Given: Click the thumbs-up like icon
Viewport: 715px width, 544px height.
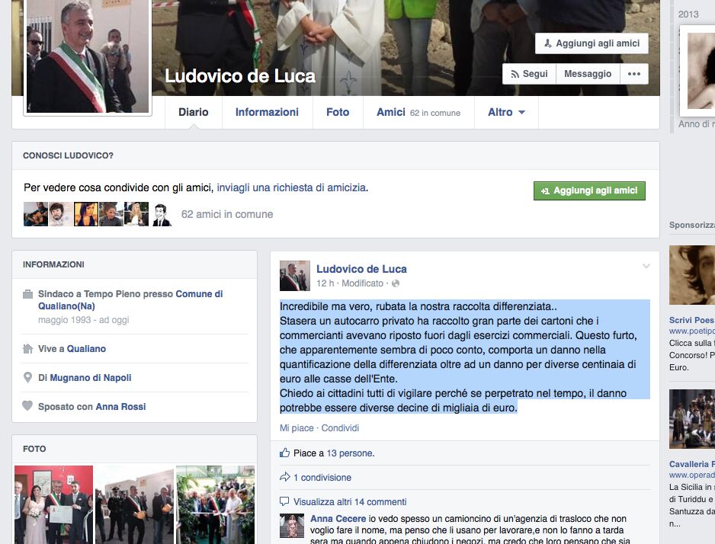Looking at the screenshot, I should pyautogui.click(x=284, y=453).
